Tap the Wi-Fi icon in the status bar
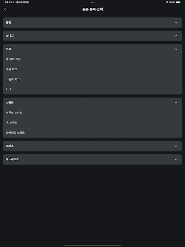This screenshot has width=185, height=247. click(167, 2)
